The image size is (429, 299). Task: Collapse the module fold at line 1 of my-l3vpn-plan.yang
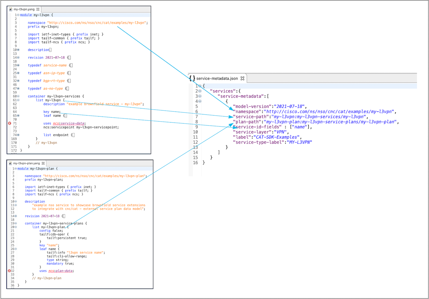coord(16,169)
